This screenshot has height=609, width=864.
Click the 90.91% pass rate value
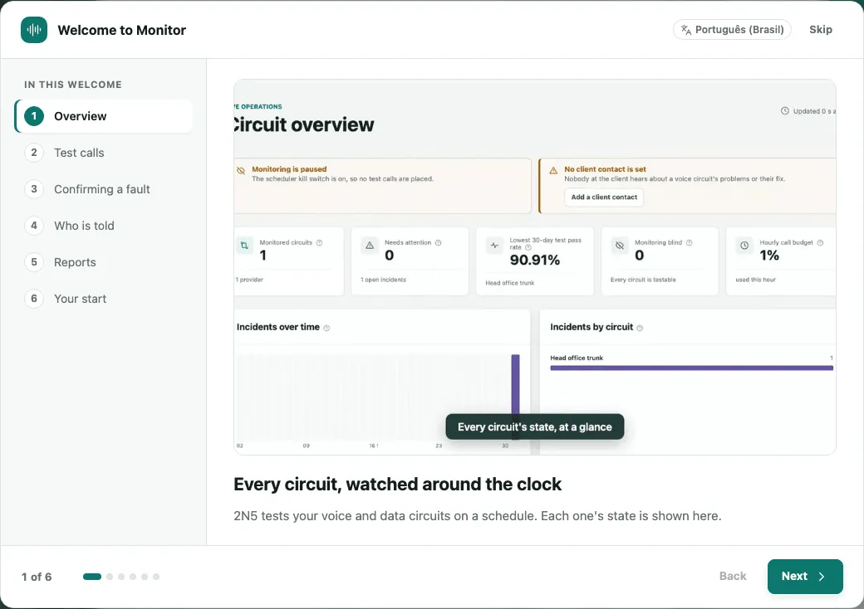tap(534, 261)
